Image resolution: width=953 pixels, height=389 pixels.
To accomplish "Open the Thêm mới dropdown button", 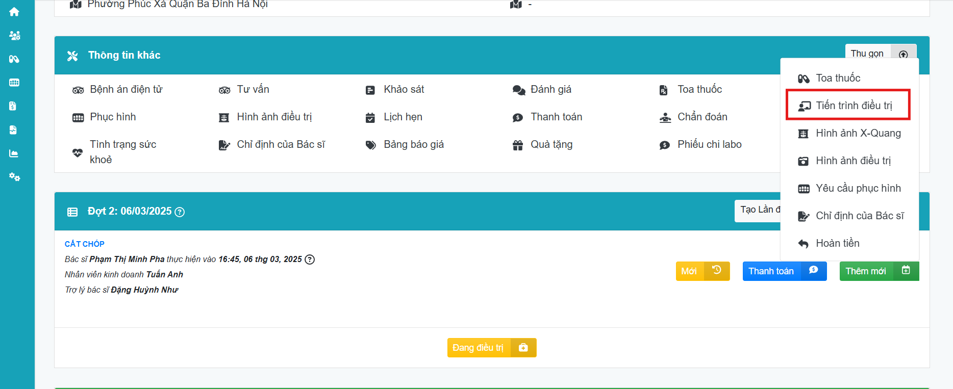I will click(x=879, y=271).
